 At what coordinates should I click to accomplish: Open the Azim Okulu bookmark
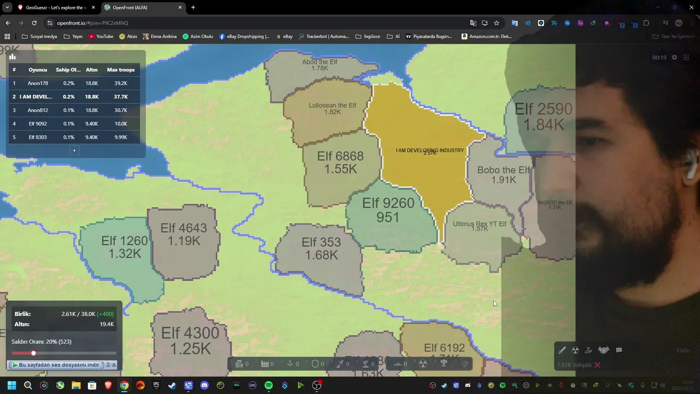(x=198, y=37)
